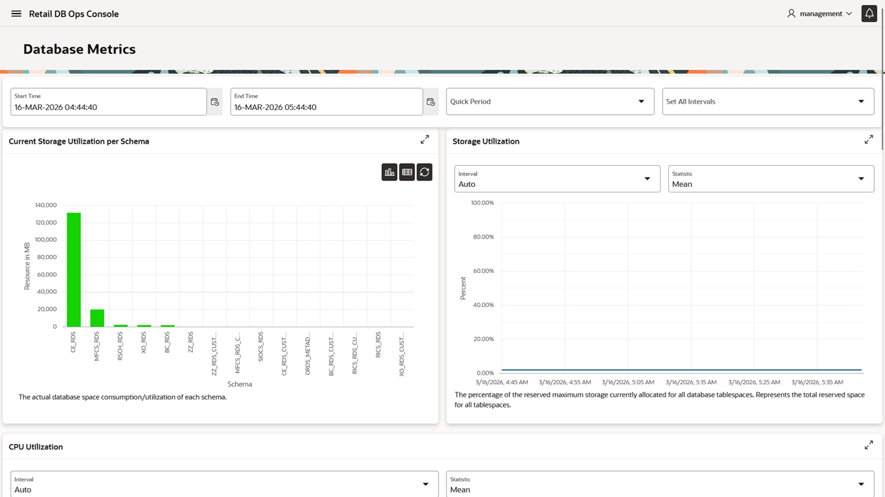This screenshot has width=885, height=497.
Task: Click the 3/16/2026, 4:45 AM axis label
Action: (502, 382)
